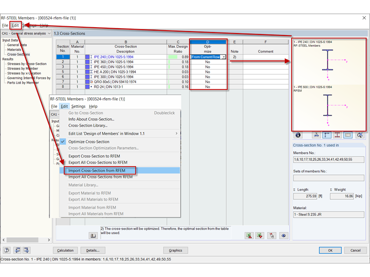Screen dimensions: 370x277
Task: Click the Weight value field 16.86
Action: click(x=342, y=196)
